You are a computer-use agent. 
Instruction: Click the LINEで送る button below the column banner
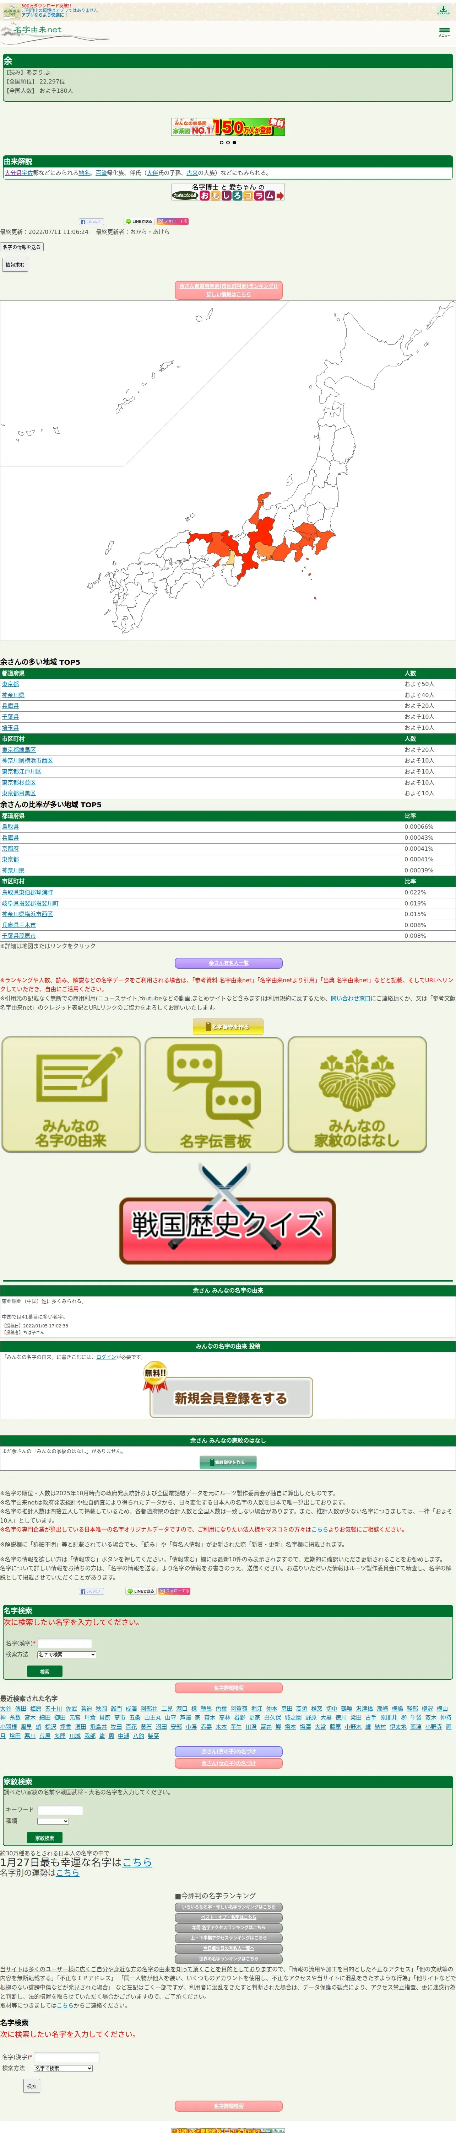[x=139, y=222]
